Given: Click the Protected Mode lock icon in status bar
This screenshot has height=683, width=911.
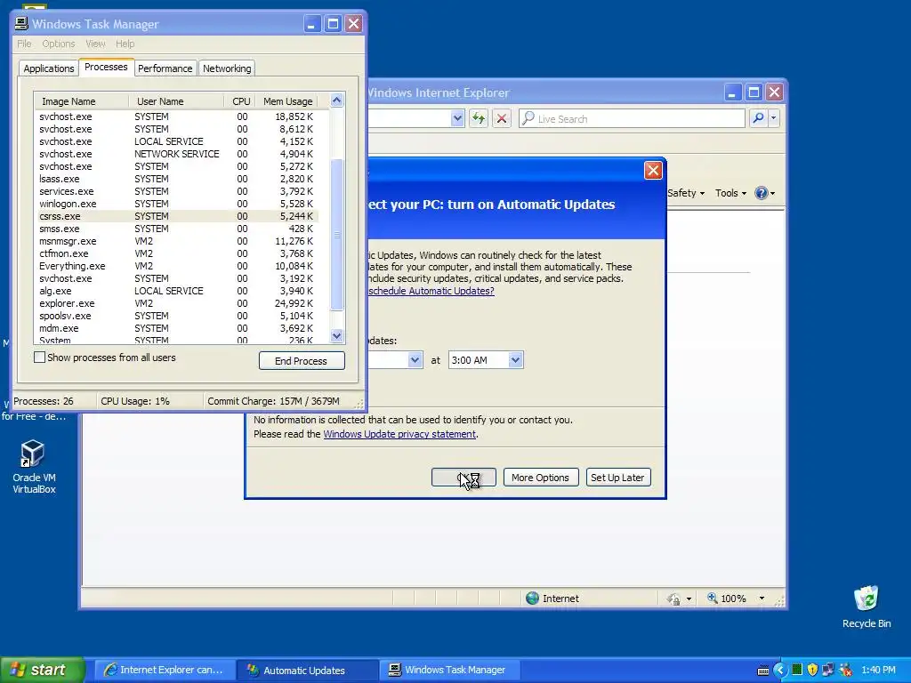Looking at the screenshot, I should 674,599.
